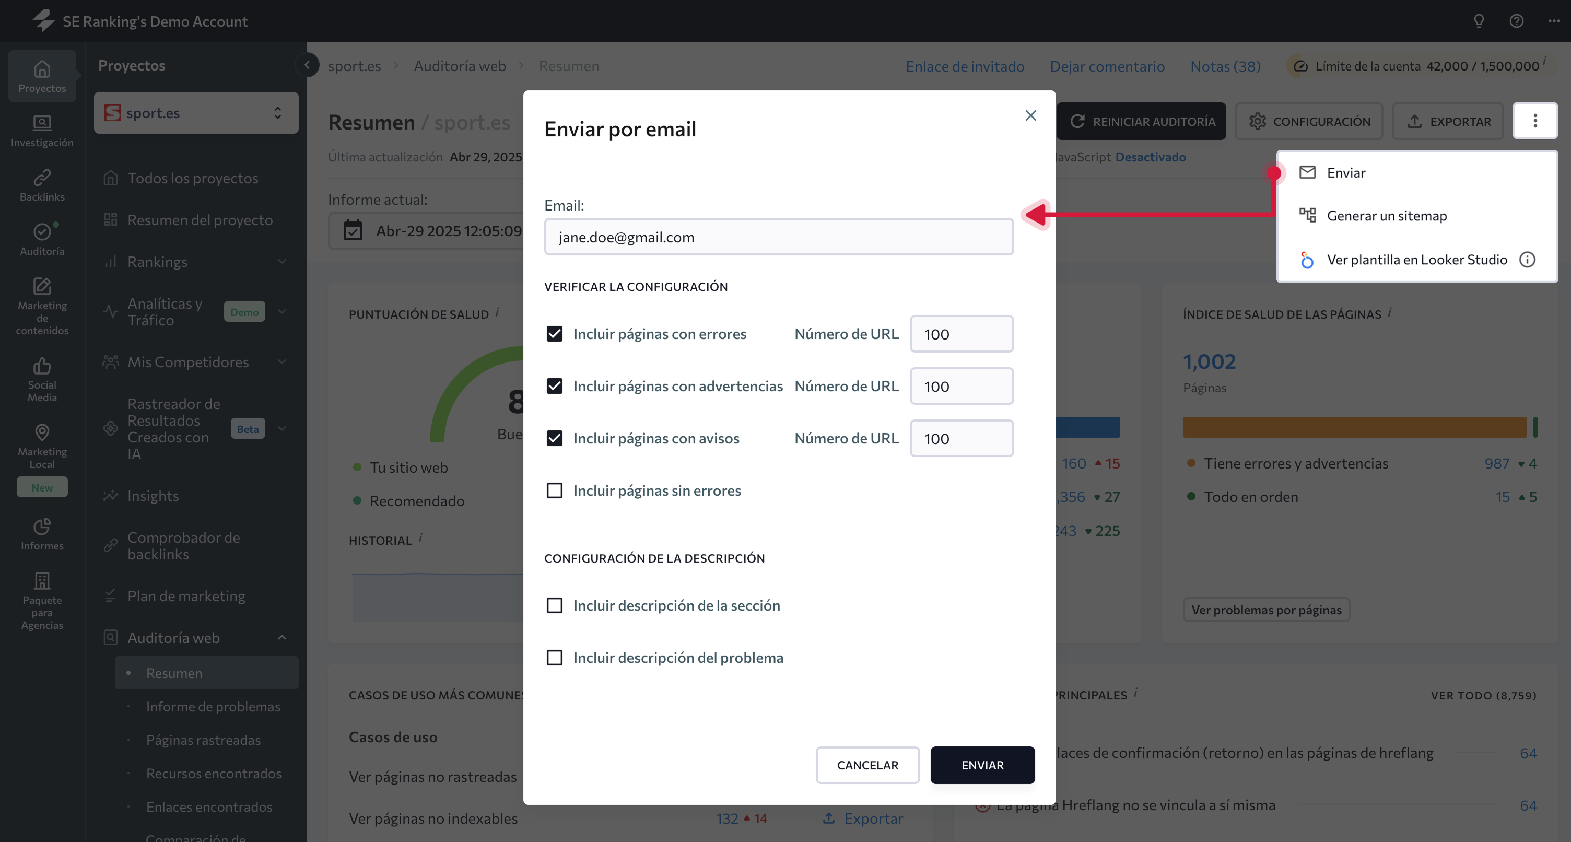The height and width of the screenshot is (842, 1571).
Task: Open Dejar comentario link
Action: pyautogui.click(x=1107, y=66)
